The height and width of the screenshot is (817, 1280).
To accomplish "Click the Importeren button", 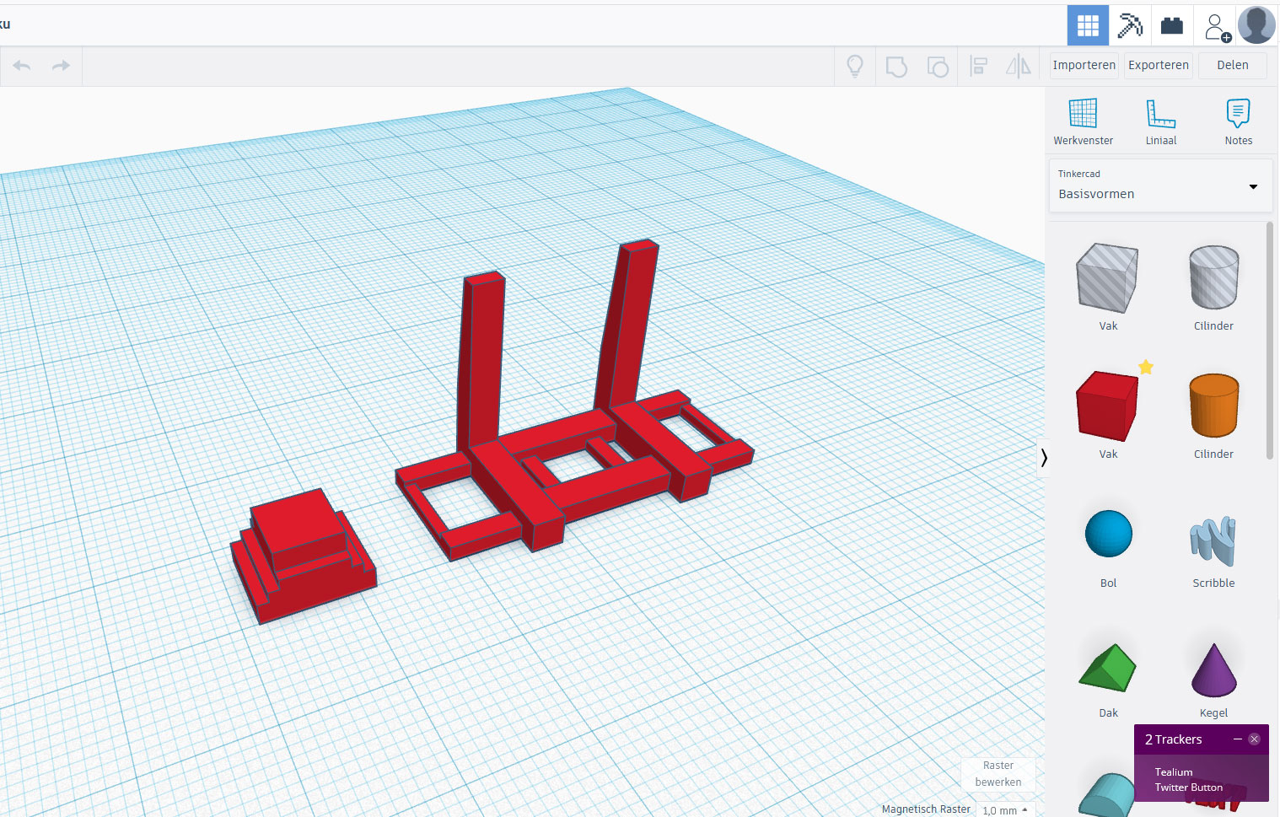I will point(1084,65).
